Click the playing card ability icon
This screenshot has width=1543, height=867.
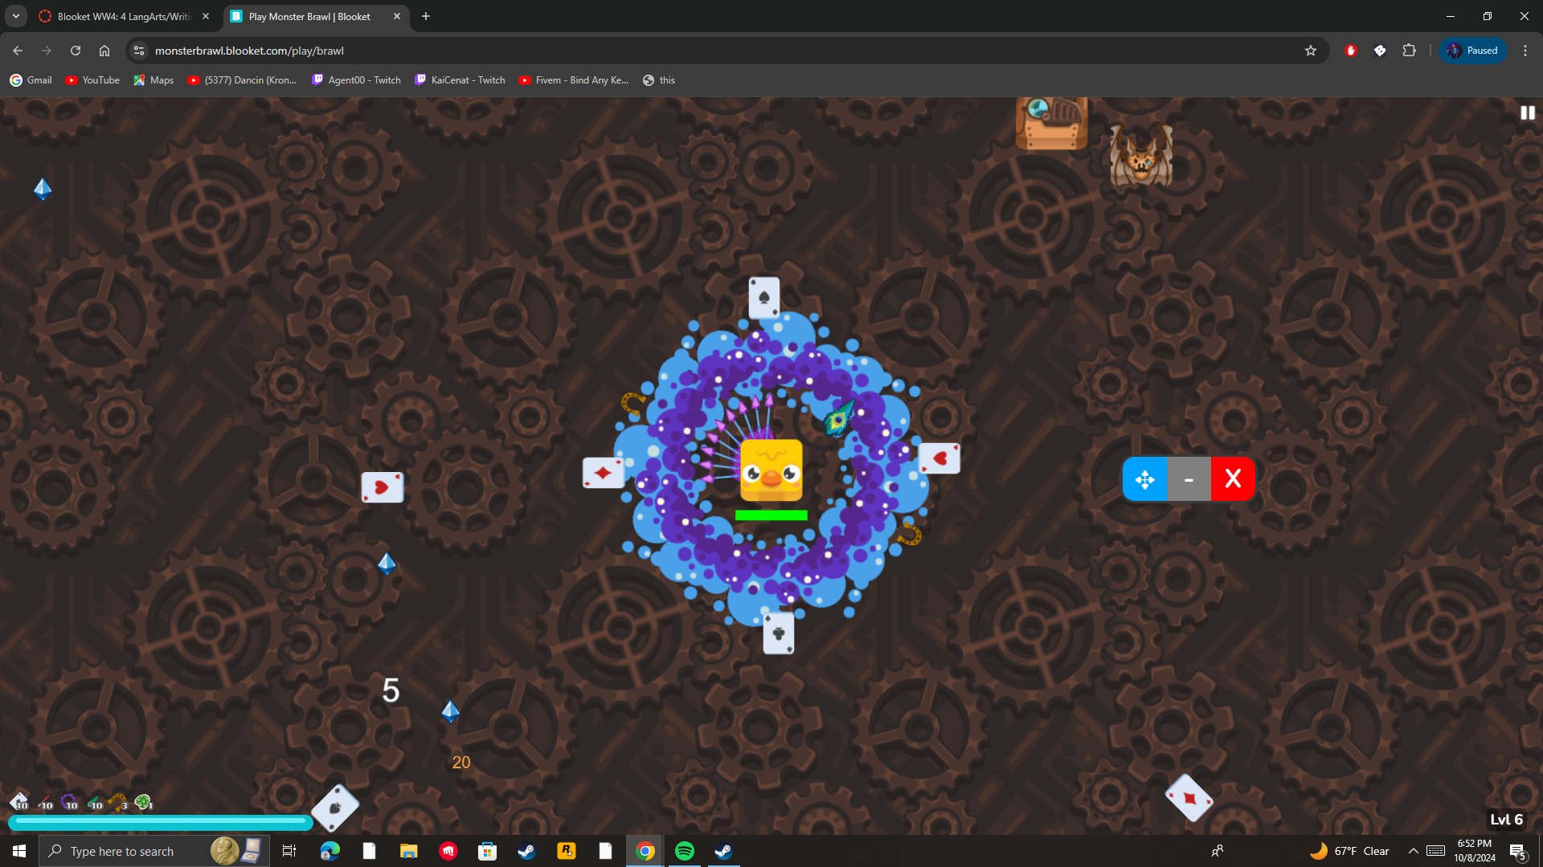(18, 801)
